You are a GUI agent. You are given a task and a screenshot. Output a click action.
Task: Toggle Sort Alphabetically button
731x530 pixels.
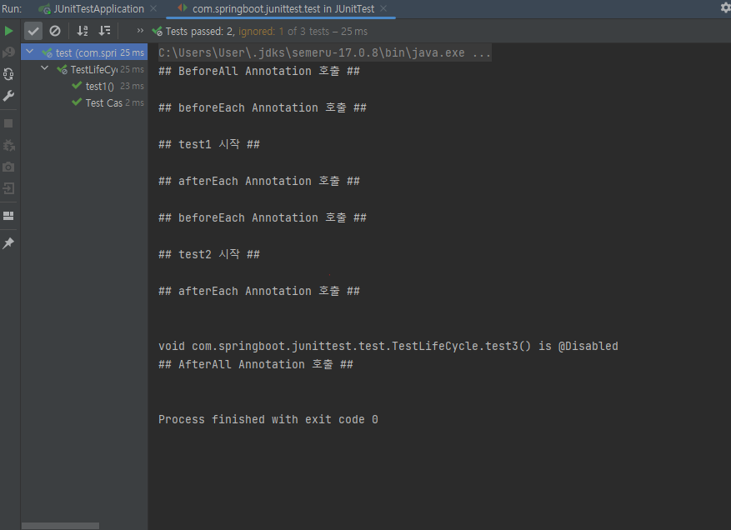[83, 31]
